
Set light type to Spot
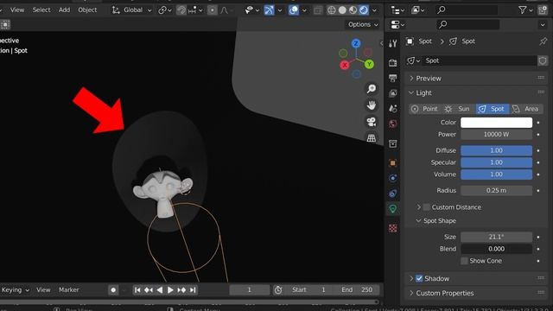(x=493, y=109)
